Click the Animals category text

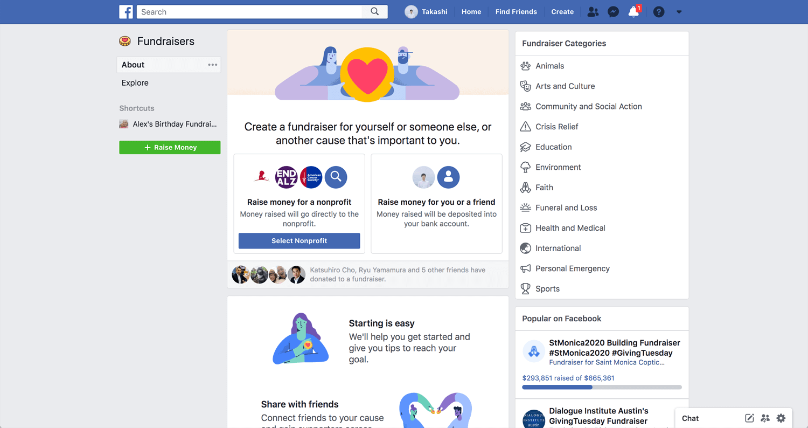549,66
